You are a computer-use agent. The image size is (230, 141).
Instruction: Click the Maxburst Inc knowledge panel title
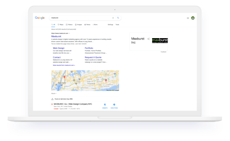138,40
